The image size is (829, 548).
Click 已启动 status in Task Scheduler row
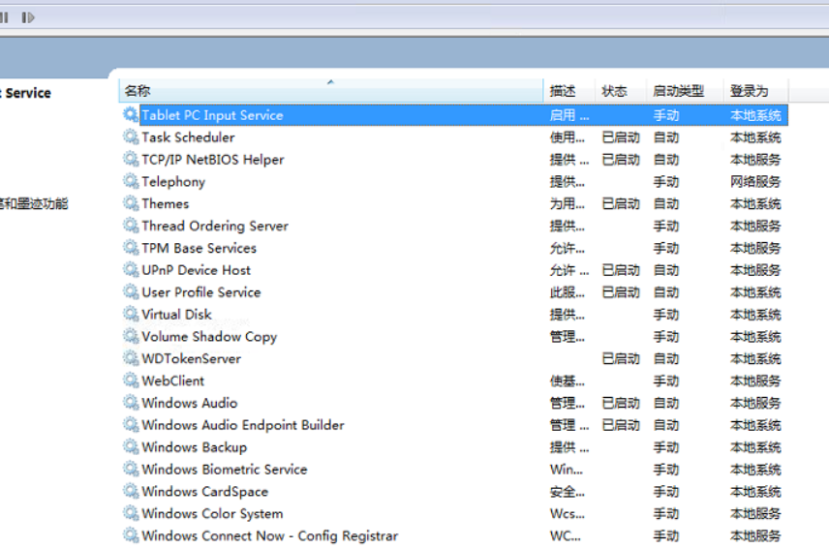(621, 137)
